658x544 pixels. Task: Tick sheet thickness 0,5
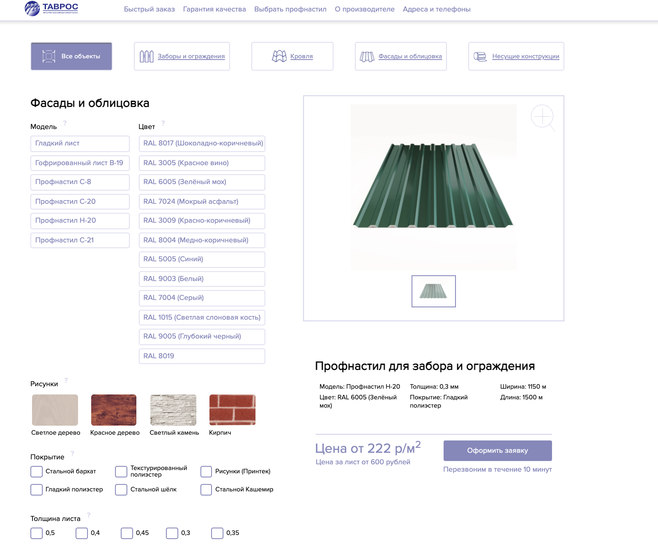[x=37, y=533]
